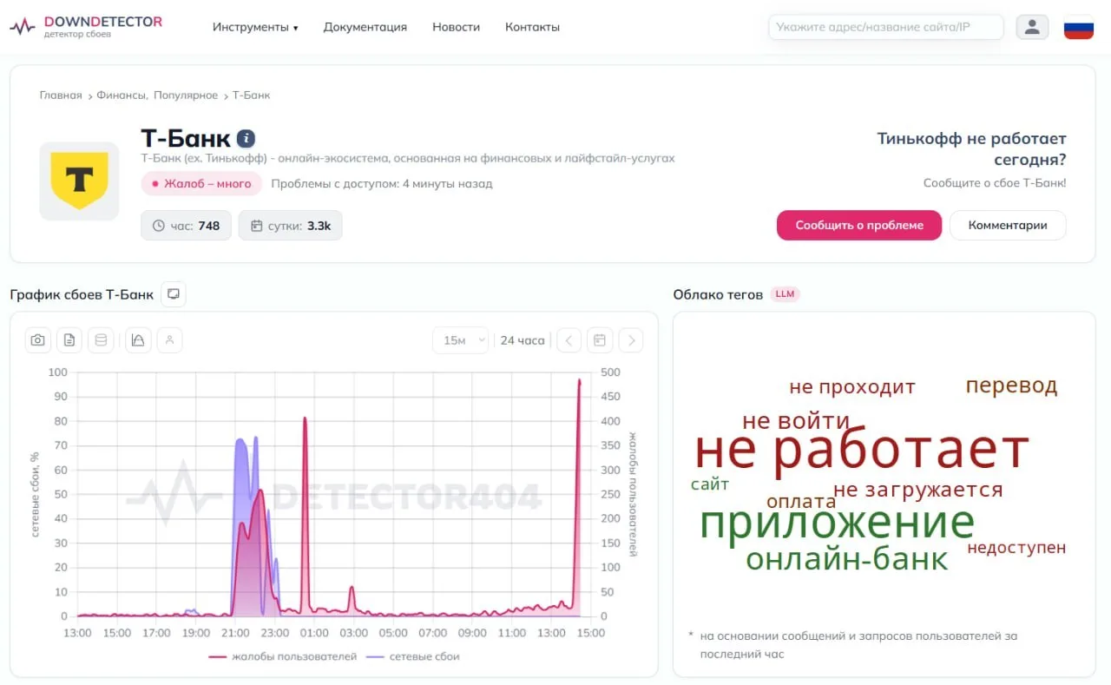
Task: Expand the Инструменты menu
Action: click(x=255, y=27)
